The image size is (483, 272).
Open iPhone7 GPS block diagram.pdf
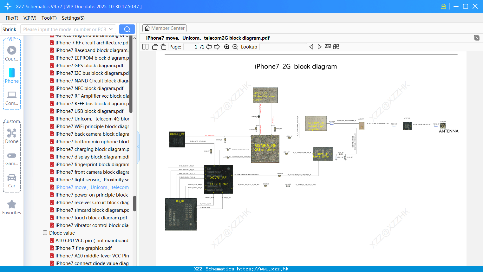87,66
